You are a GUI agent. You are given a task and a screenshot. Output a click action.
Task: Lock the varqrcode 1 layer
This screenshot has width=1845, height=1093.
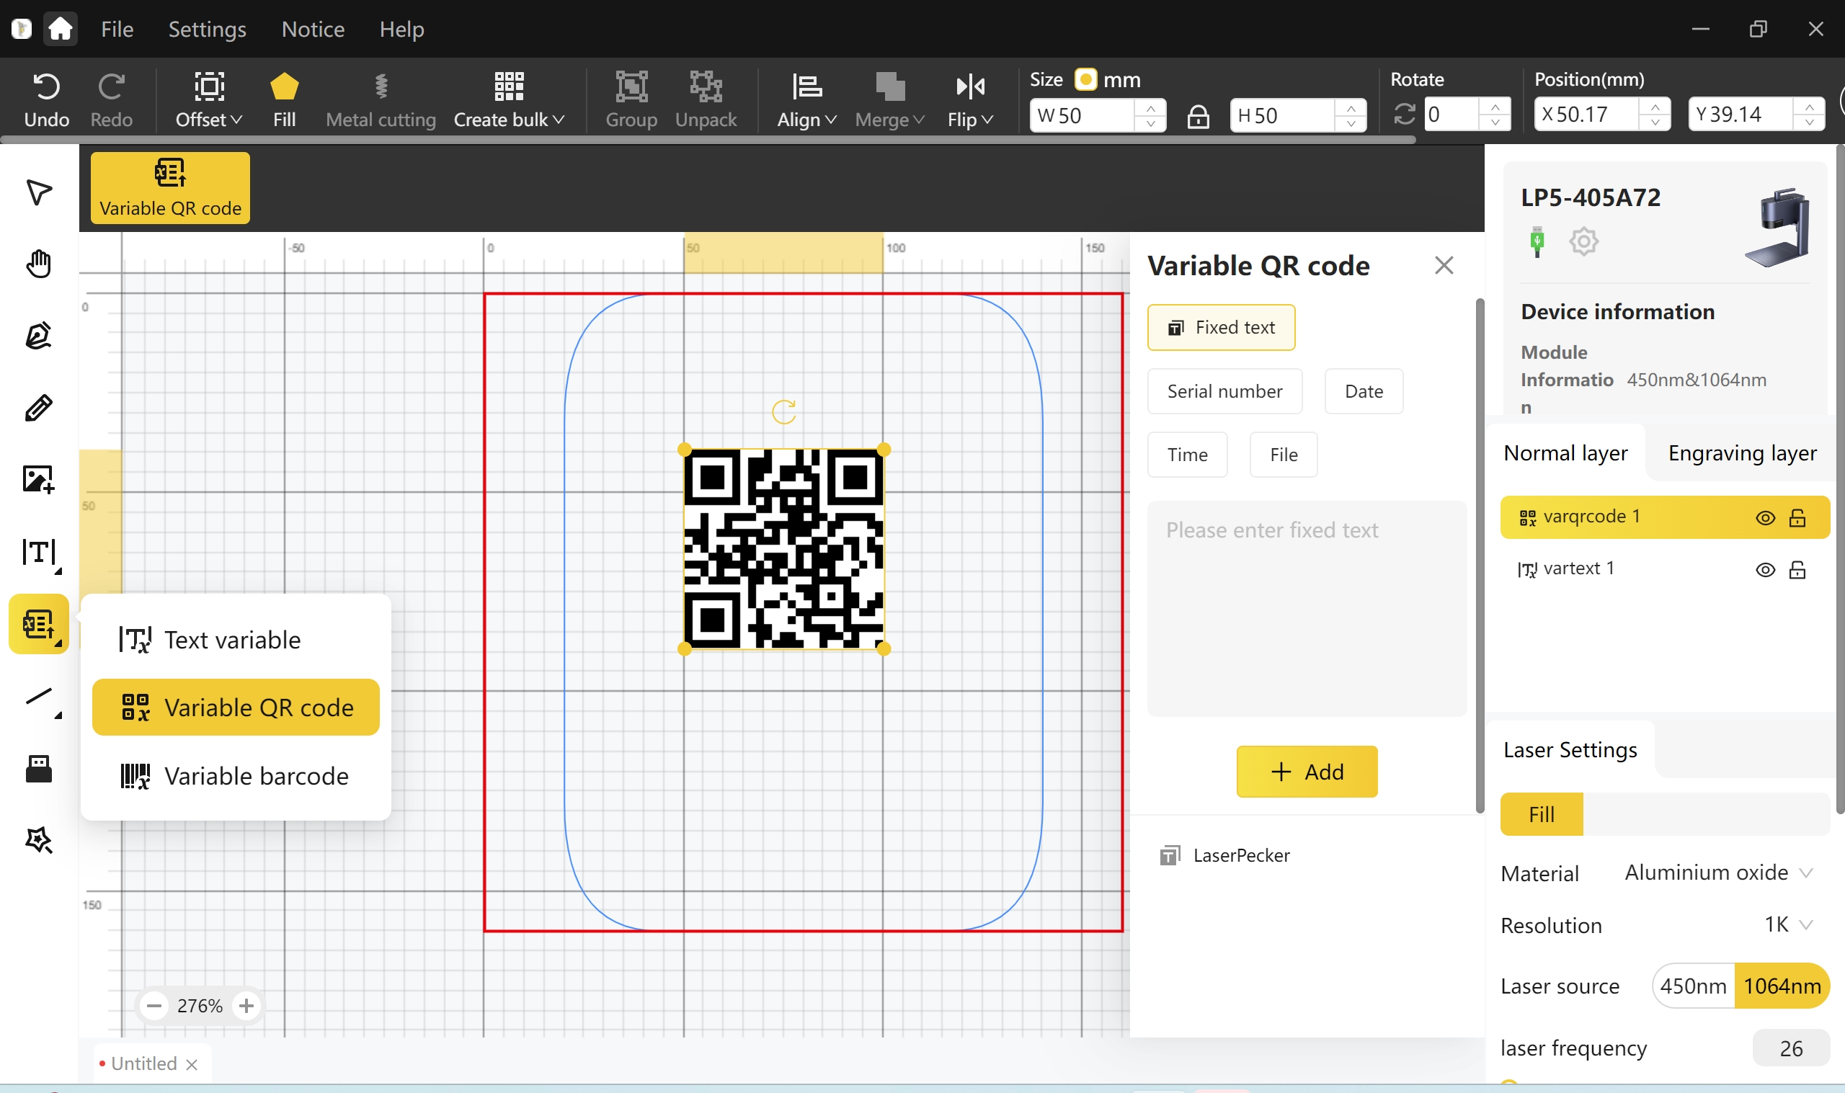[1797, 518]
